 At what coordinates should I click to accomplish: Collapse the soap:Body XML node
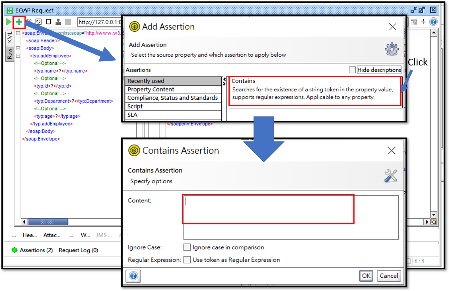(x=18, y=48)
